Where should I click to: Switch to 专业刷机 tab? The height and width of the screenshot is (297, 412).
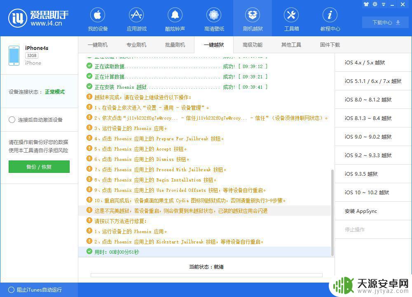[x=136, y=45]
